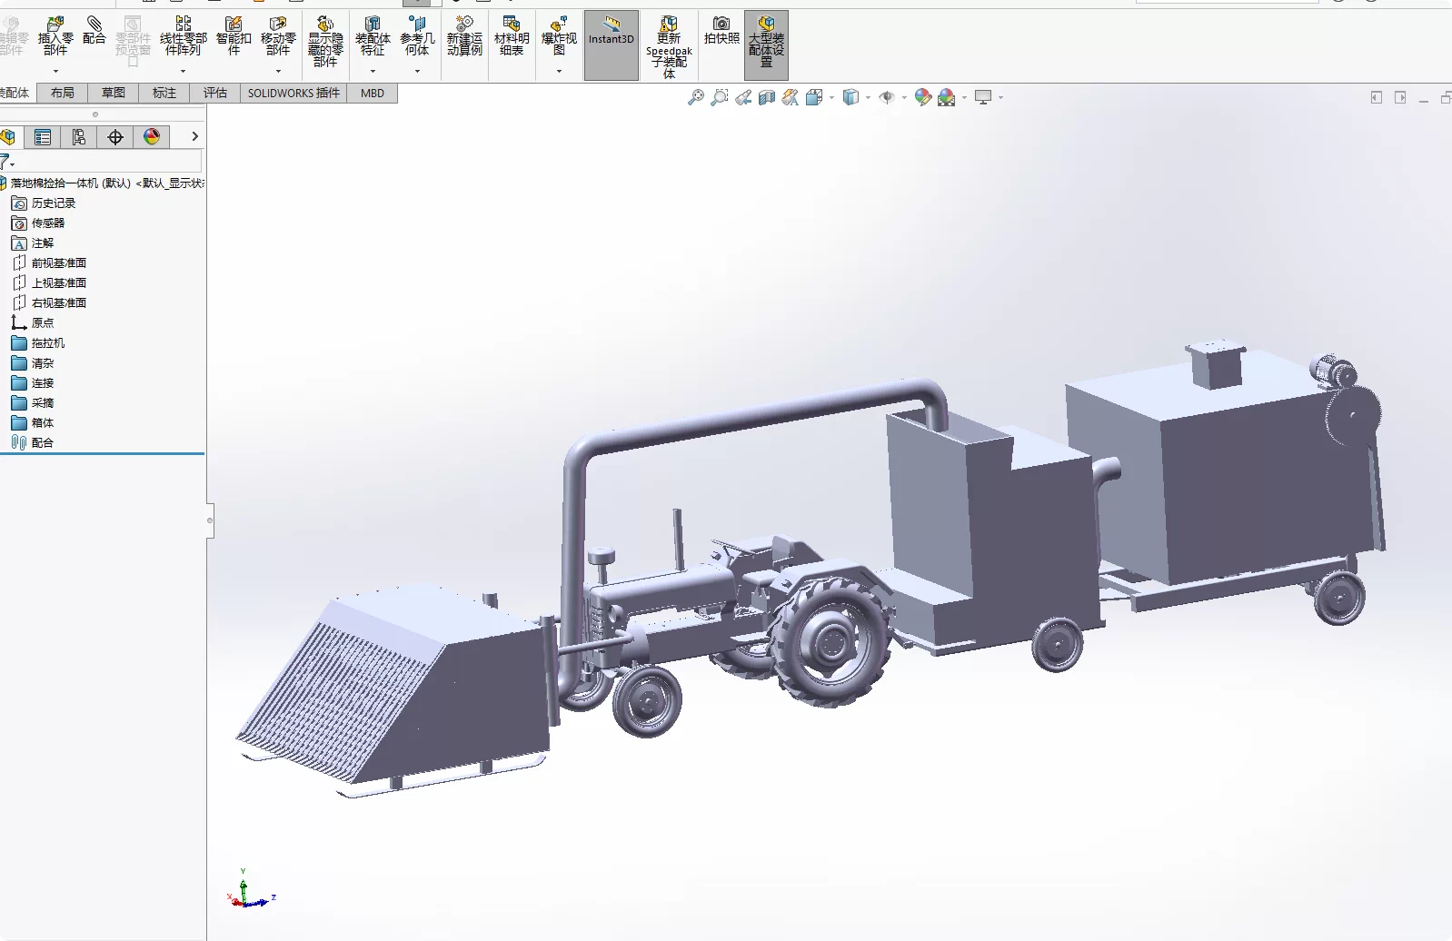Image resolution: width=1452 pixels, height=941 pixels.
Task: Open Linear Component Pattern (线性零部件阵列)
Action: 184,35
